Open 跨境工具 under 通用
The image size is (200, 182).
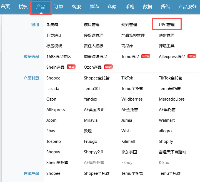pyautogui.click(x=167, y=46)
